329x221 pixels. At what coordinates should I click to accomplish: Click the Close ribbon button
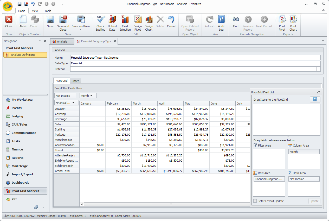9,22
